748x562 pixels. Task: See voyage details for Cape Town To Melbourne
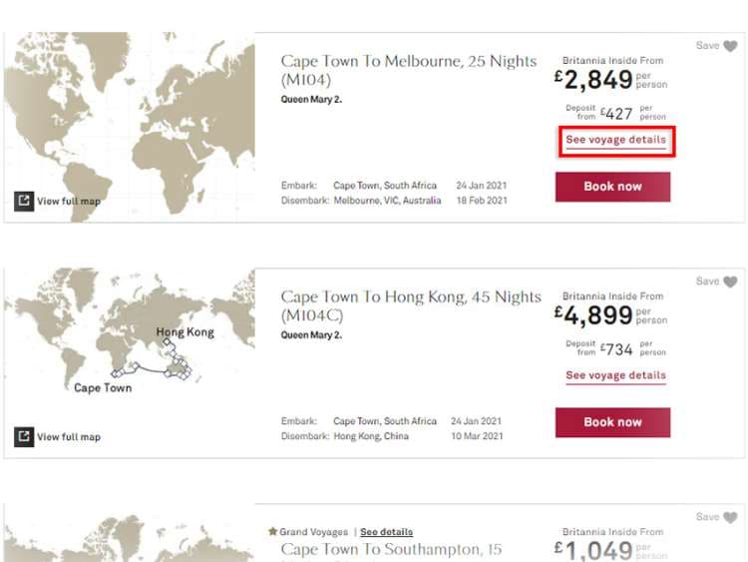(615, 140)
